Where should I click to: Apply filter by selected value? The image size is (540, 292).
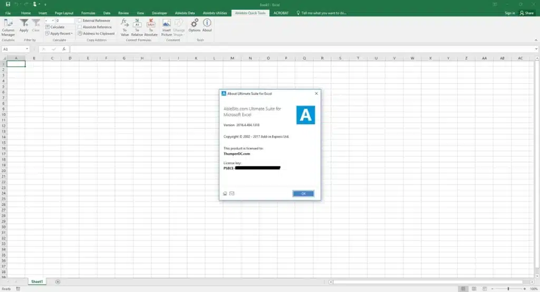pos(24,26)
